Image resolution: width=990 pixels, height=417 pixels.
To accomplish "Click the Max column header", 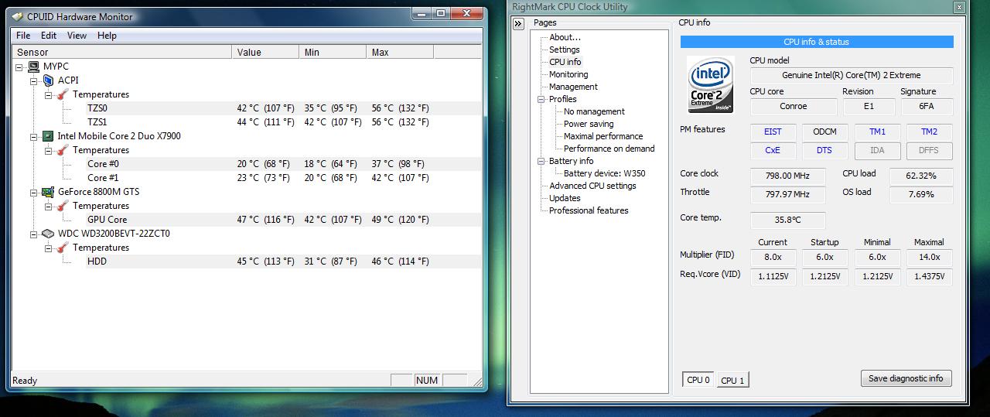I will (x=399, y=53).
